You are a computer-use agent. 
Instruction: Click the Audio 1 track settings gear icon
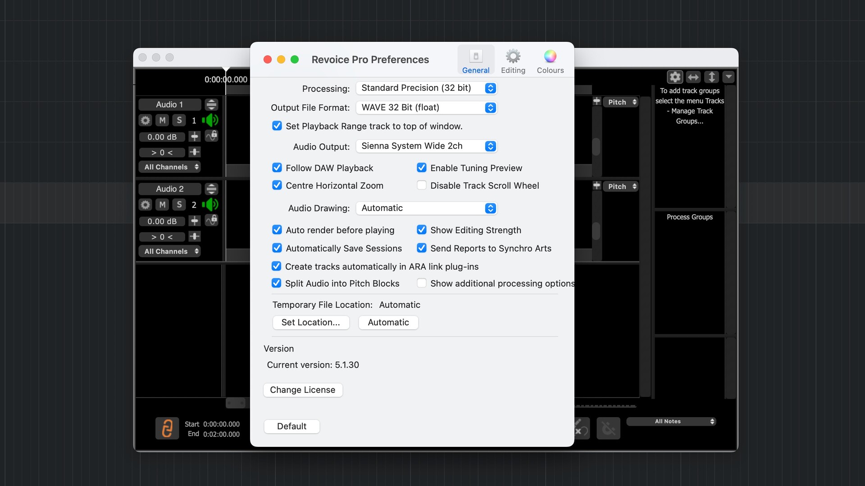145,120
